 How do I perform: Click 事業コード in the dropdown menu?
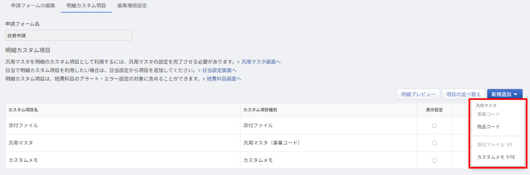coord(488,114)
